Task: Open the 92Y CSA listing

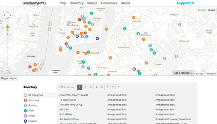Action: [64, 110]
